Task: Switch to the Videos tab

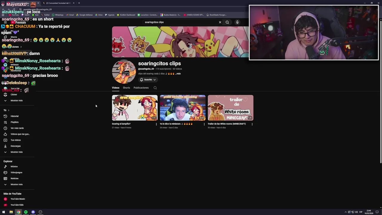Action: (x=115, y=88)
